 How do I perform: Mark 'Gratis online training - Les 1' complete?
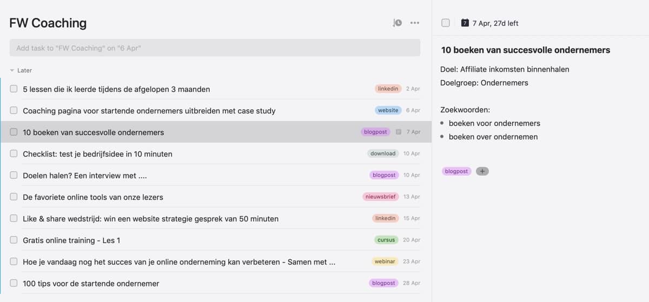tap(14, 240)
